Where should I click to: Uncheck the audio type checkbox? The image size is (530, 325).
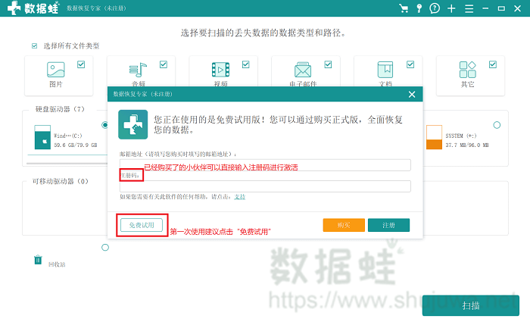[164, 64]
